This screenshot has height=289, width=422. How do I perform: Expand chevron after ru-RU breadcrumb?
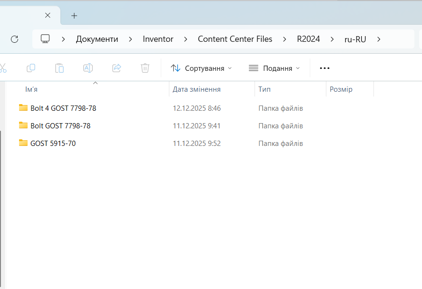click(x=379, y=39)
